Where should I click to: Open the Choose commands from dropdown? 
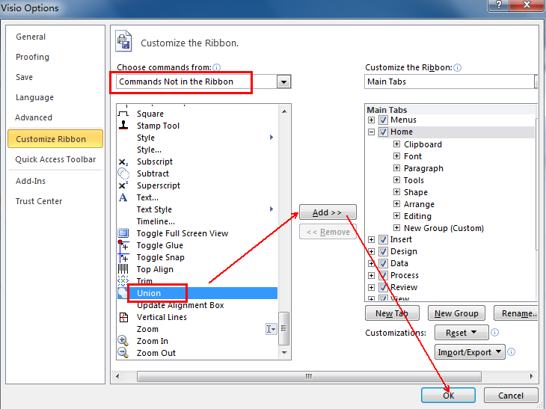pos(283,82)
